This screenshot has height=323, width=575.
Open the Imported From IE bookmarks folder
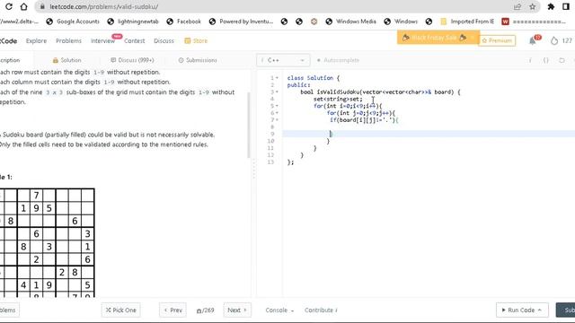(x=467, y=22)
